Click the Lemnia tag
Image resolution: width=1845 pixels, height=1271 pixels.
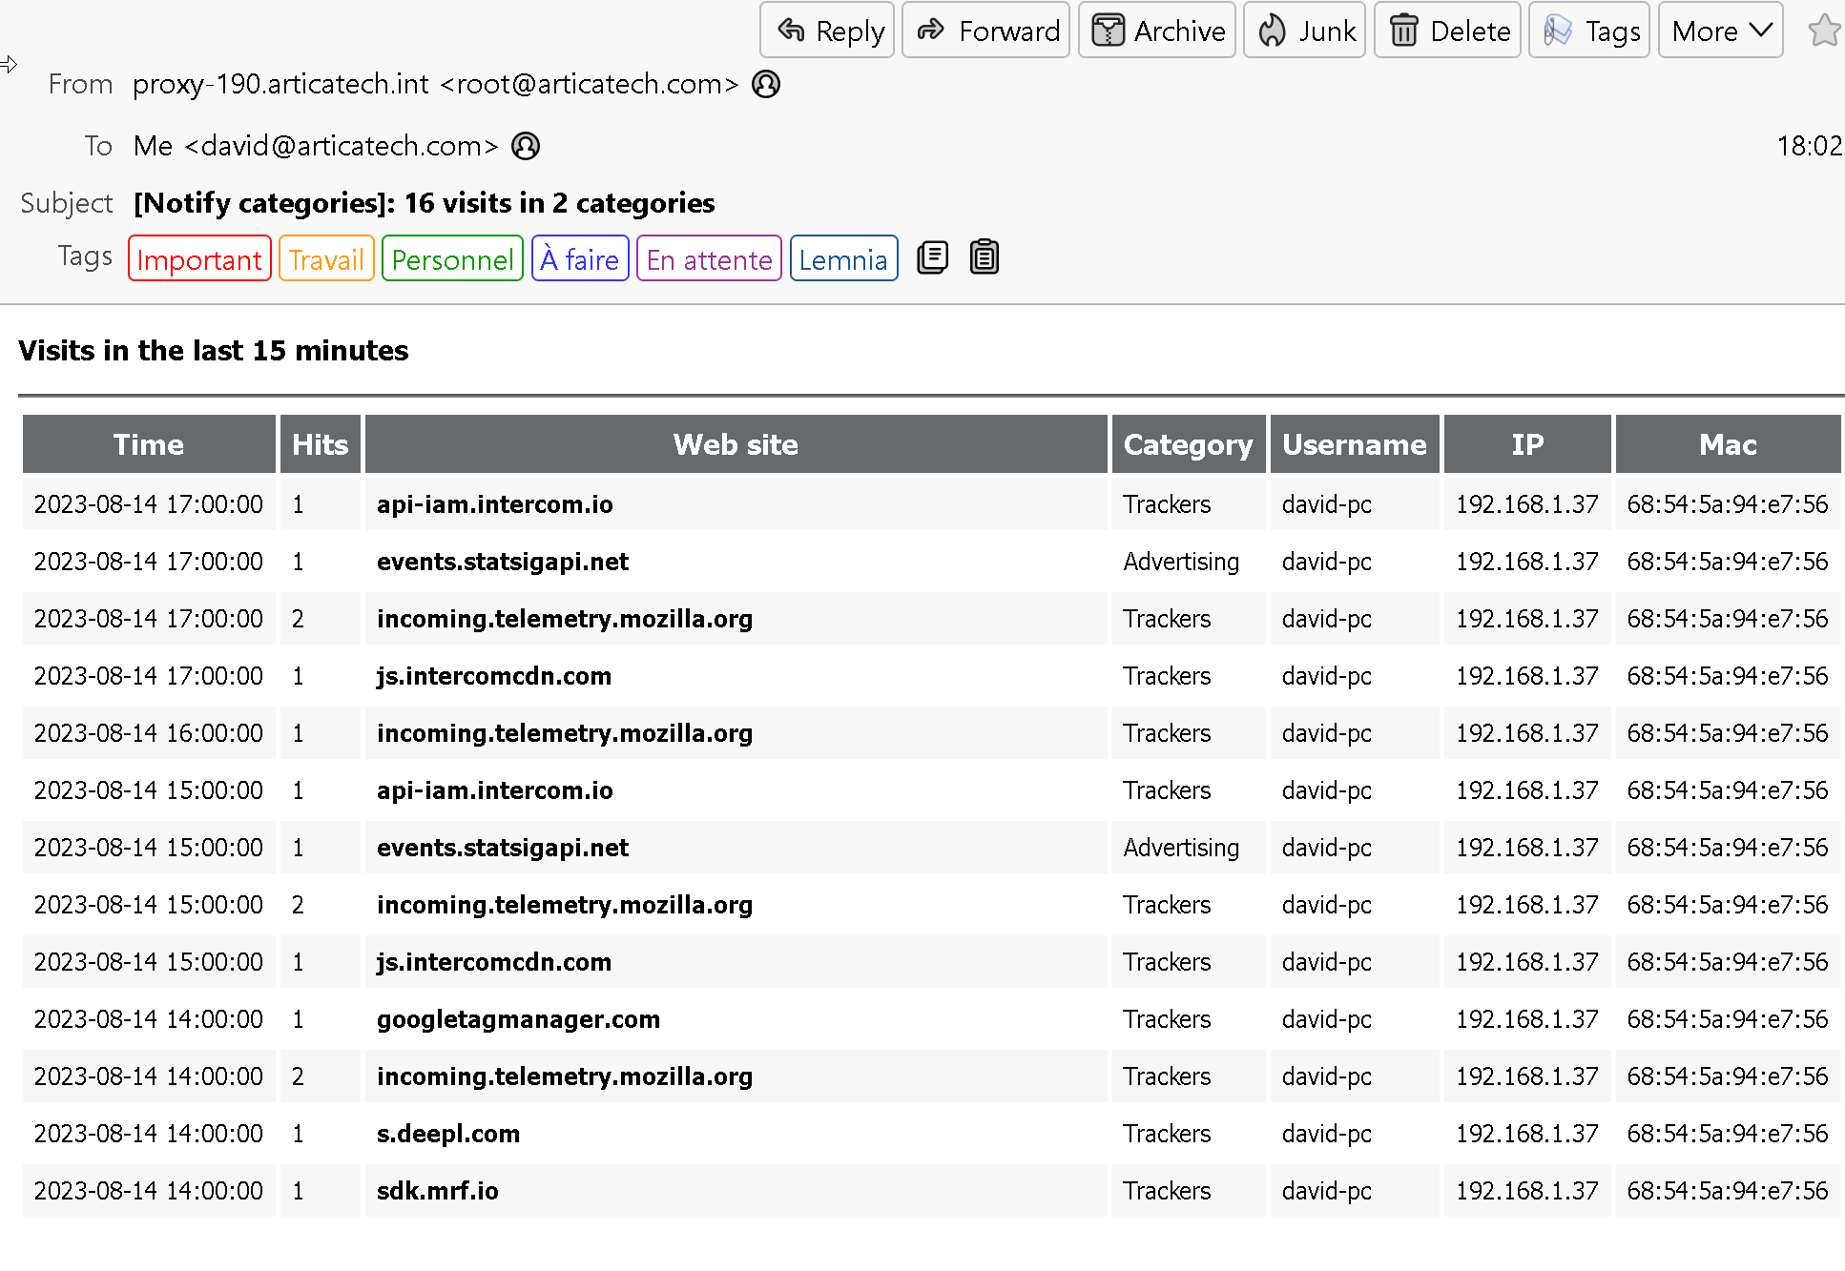(x=843, y=259)
